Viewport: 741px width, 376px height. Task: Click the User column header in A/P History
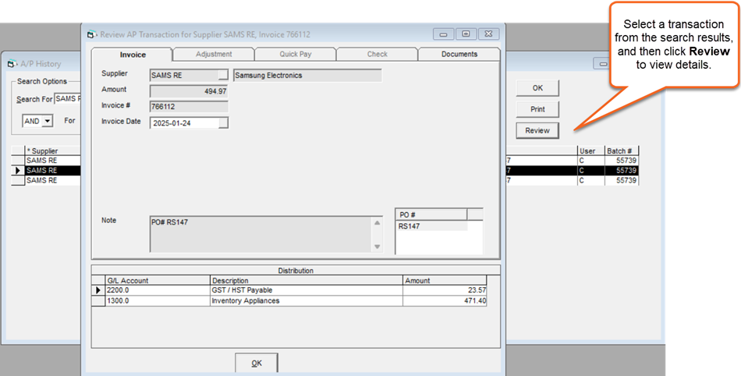coord(590,151)
